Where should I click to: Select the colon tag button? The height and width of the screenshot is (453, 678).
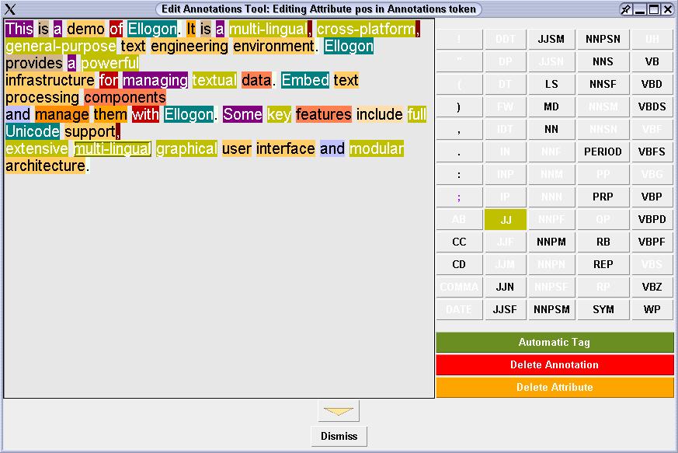pyautogui.click(x=459, y=174)
